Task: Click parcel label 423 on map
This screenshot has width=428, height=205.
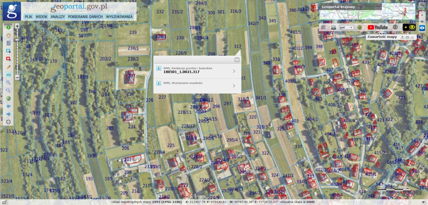Action: click(402, 98)
